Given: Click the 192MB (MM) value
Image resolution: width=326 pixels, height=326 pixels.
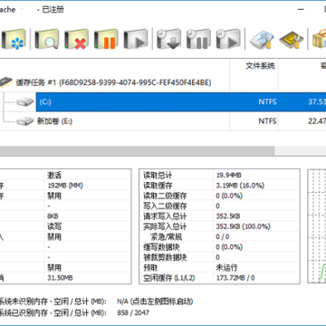Looking at the screenshot, I should click(x=65, y=186).
